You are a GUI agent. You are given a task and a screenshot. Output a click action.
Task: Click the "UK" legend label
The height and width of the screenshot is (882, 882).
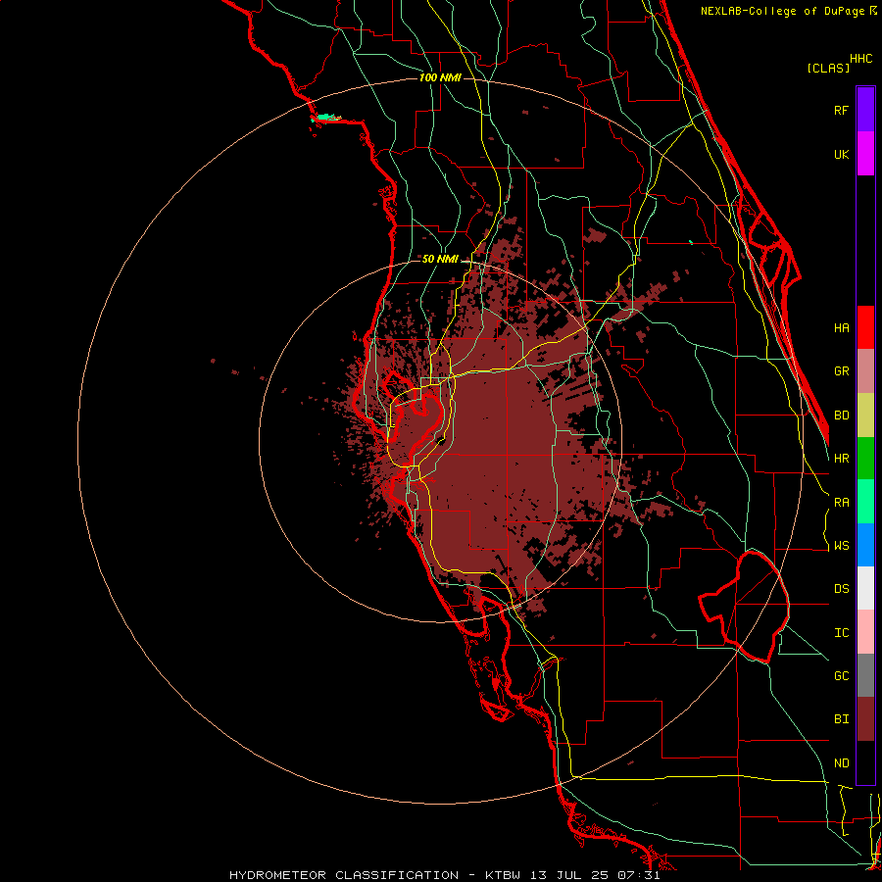pos(841,154)
